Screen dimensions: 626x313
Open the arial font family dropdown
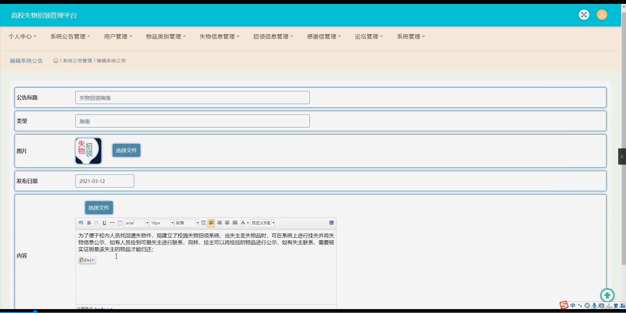pyautogui.click(x=136, y=223)
